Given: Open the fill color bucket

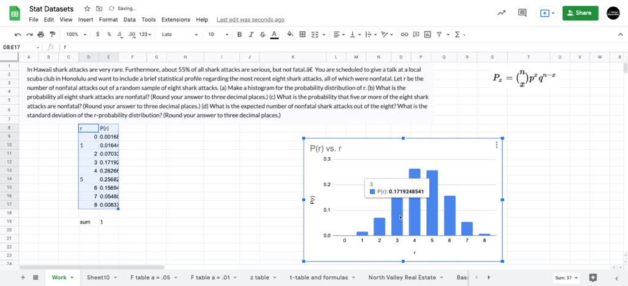Looking at the screenshot, I should pyautogui.click(x=290, y=34).
